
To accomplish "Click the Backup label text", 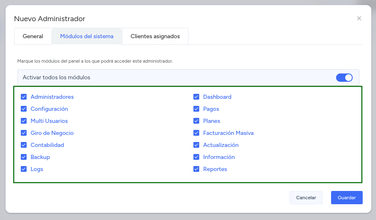I will tap(40, 157).
